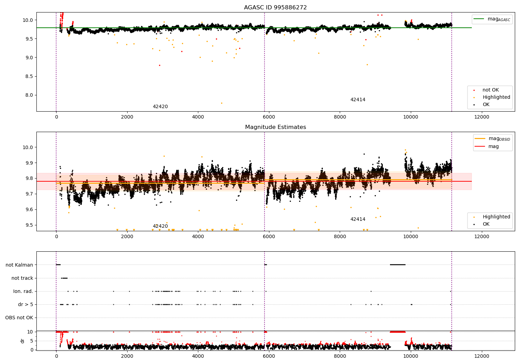The width and height of the screenshot is (520, 364).
Task: Click the 9.6 y-axis tick label
Action: click(x=29, y=209)
